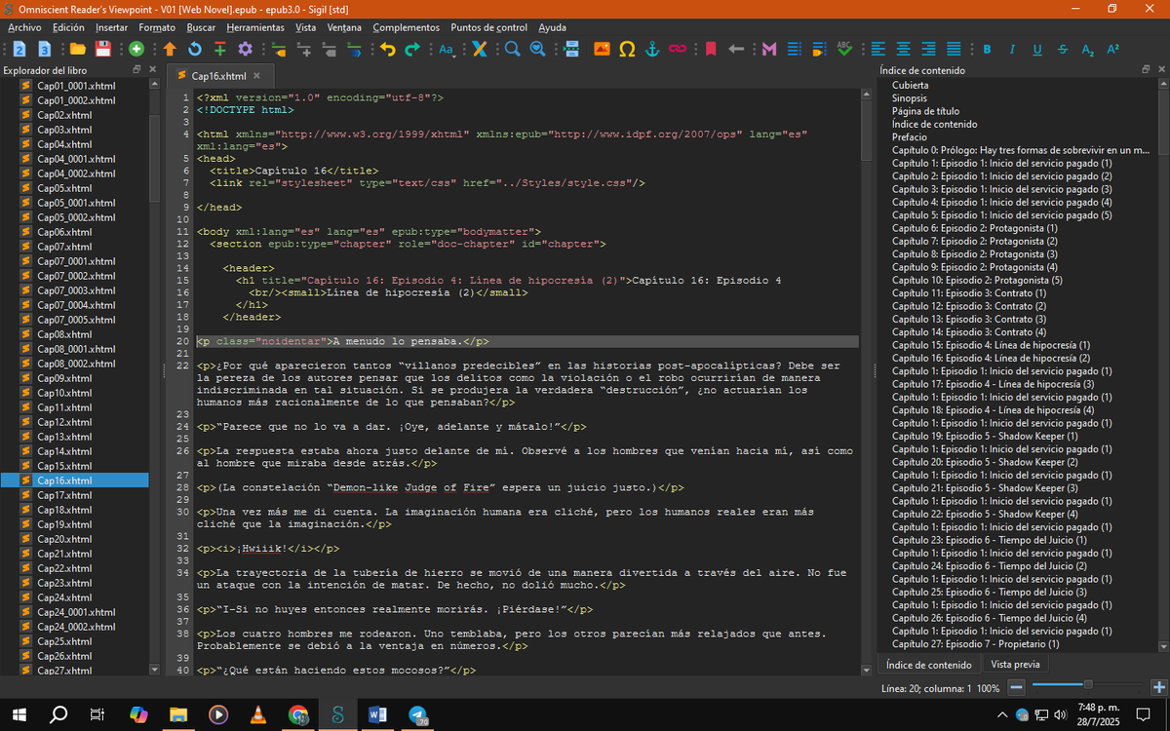Toggle subscript formatting
Image resolution: width=1170 pixels, height=731 pixels.
click(x=1088, y=49)
